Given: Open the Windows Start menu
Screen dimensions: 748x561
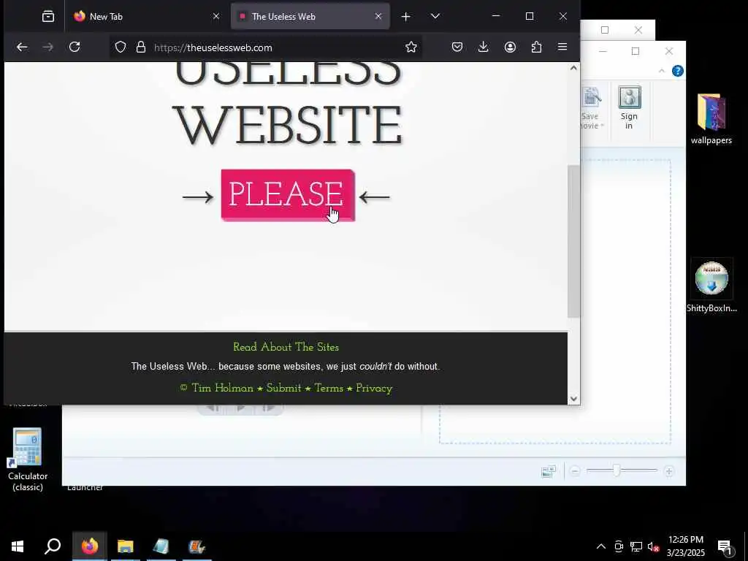Looking at the screenshot, I should (x=18, y=546).
